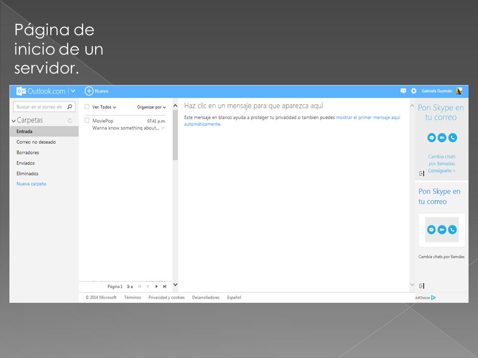Viewport: 478px width, 358px height.
Task: Click top Pon Skype en tu correo heading
Action: 441,112
